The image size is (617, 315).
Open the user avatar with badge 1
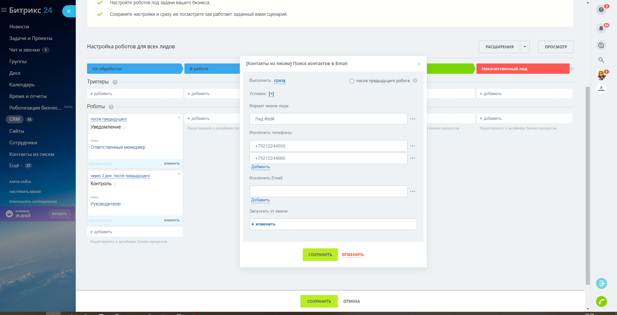601,75
